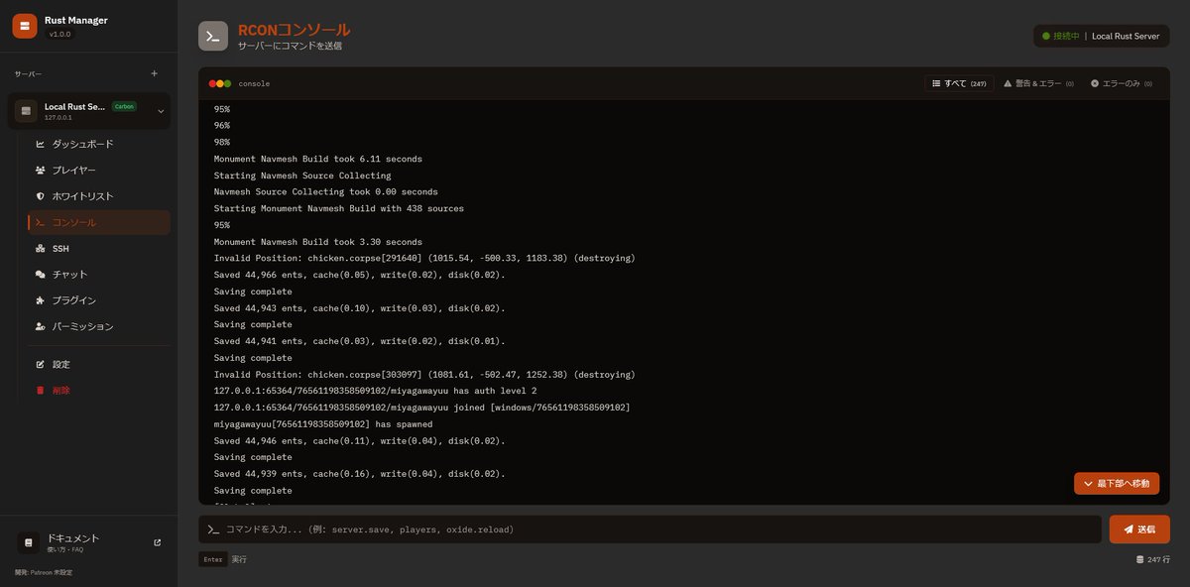
Task: Click the dashboard chart icon
Action: click(41, 144)
